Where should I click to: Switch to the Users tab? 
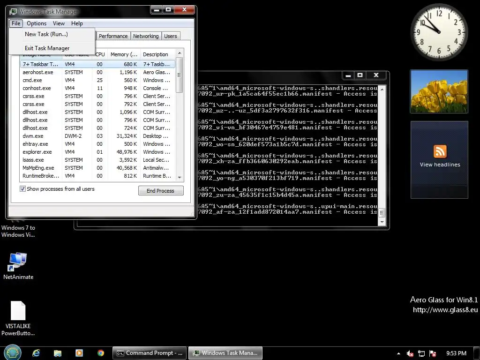170,36
